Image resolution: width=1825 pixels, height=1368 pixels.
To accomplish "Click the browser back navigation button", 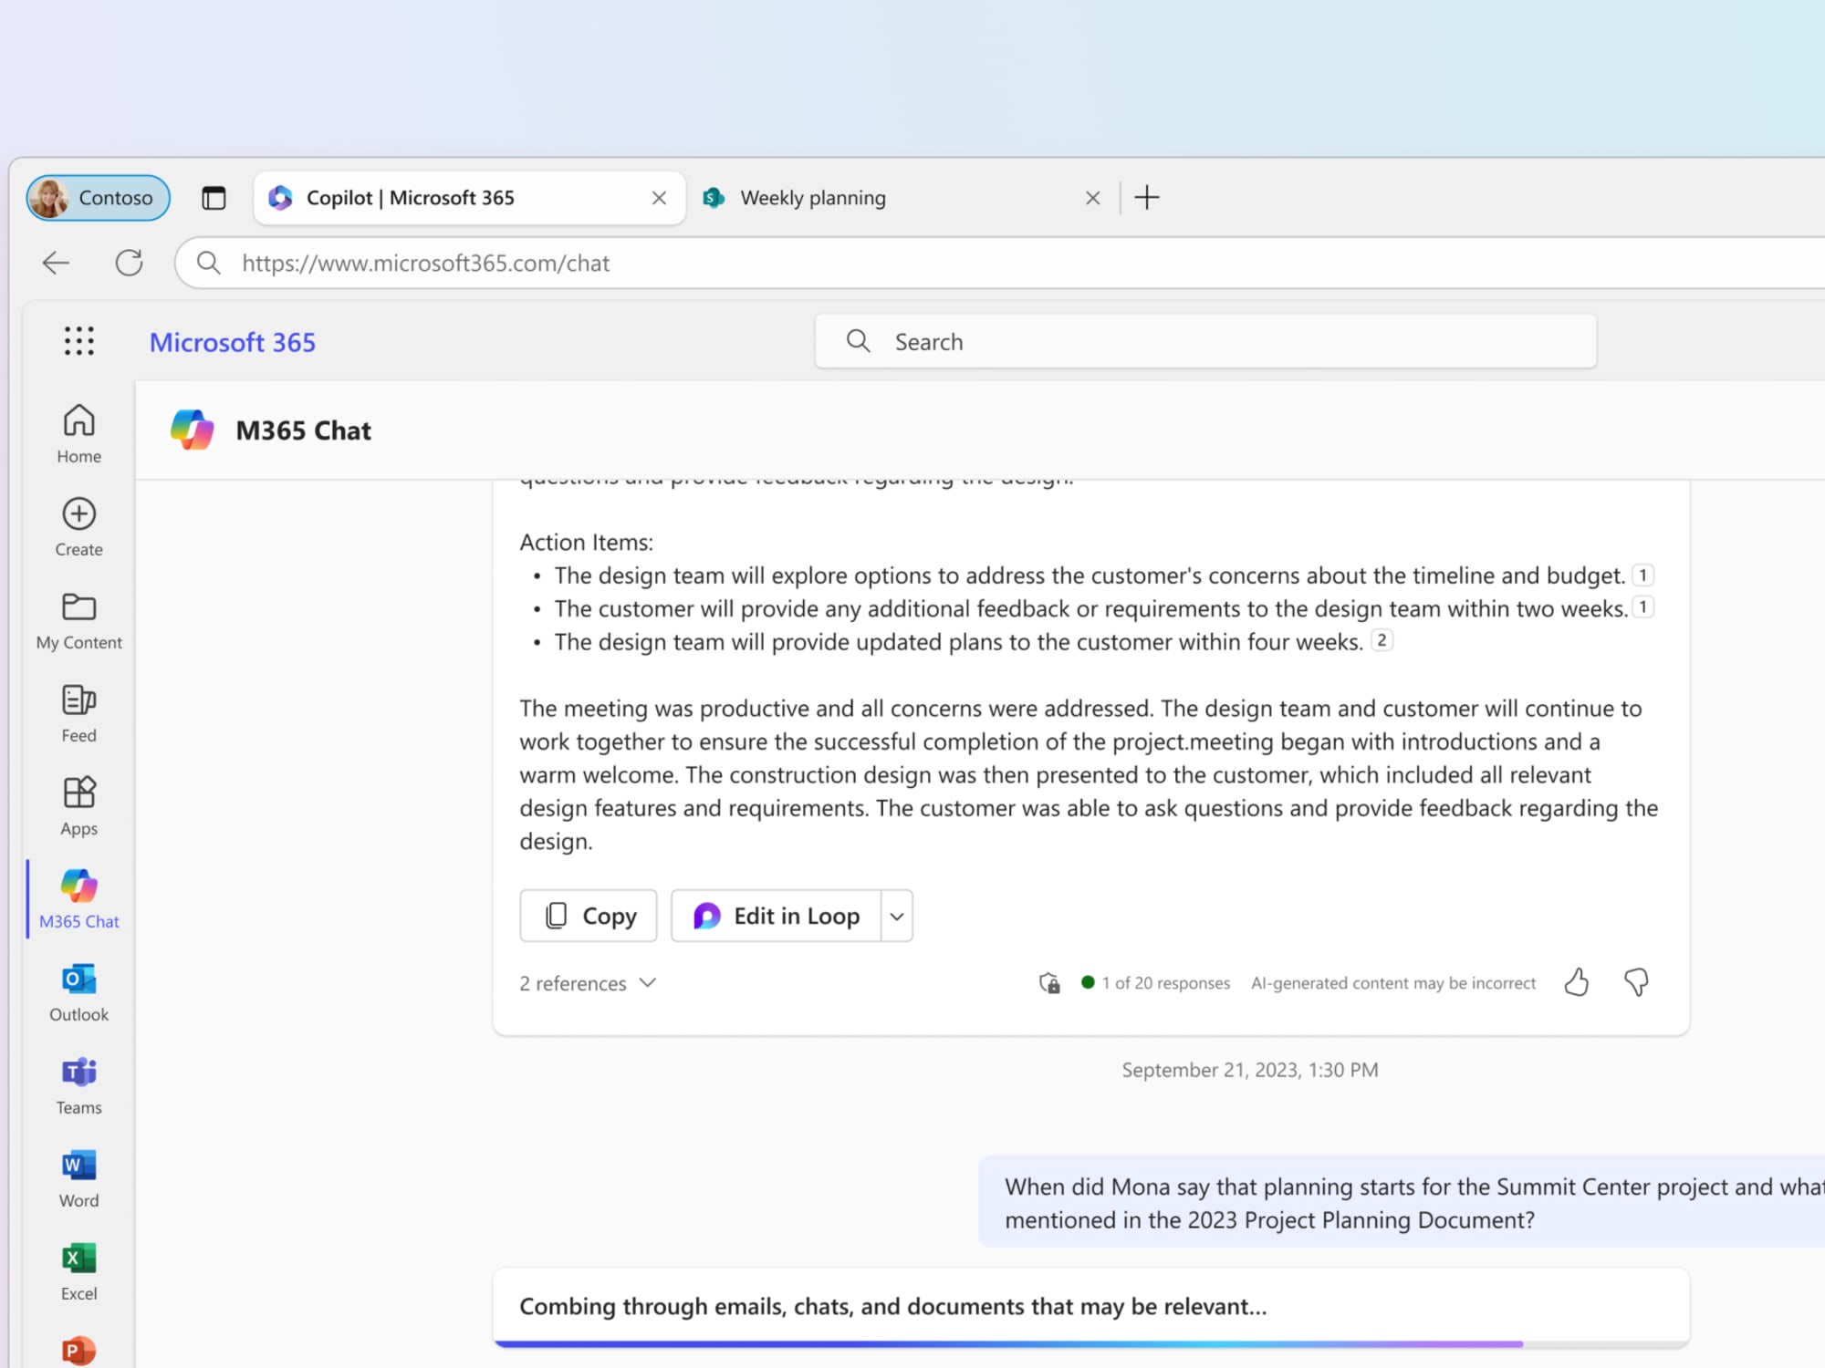I will coord(55,263).
